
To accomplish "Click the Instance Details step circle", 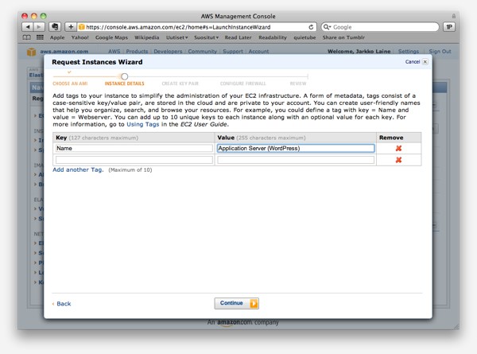I will pos(125,76).
